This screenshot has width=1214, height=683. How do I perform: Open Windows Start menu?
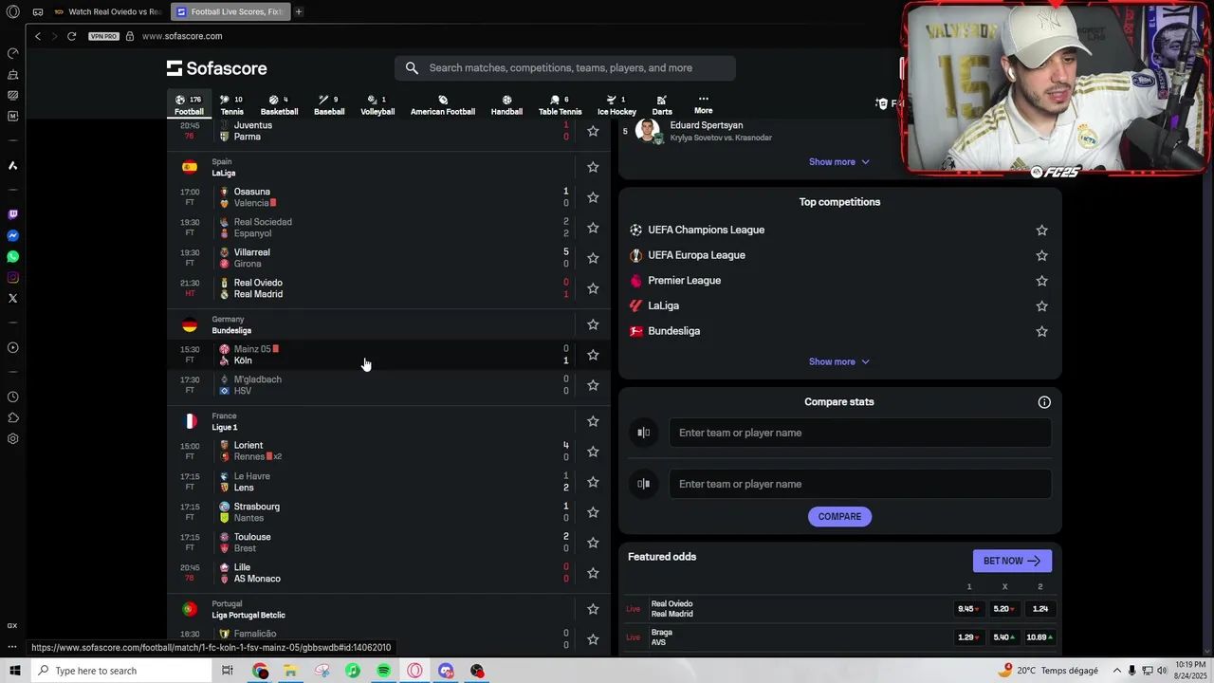14,671
